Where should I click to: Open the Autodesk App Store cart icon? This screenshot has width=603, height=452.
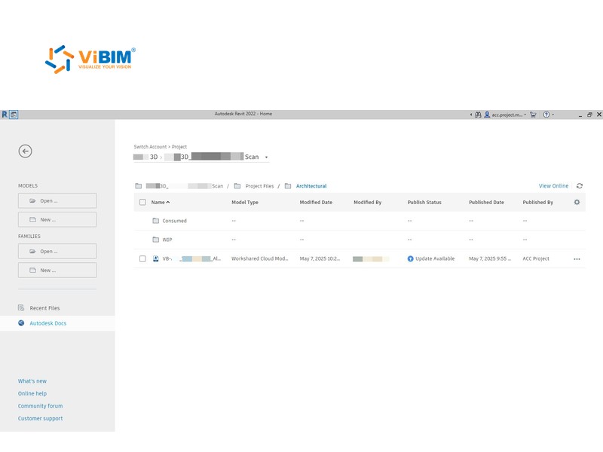(x=533, y=115)
